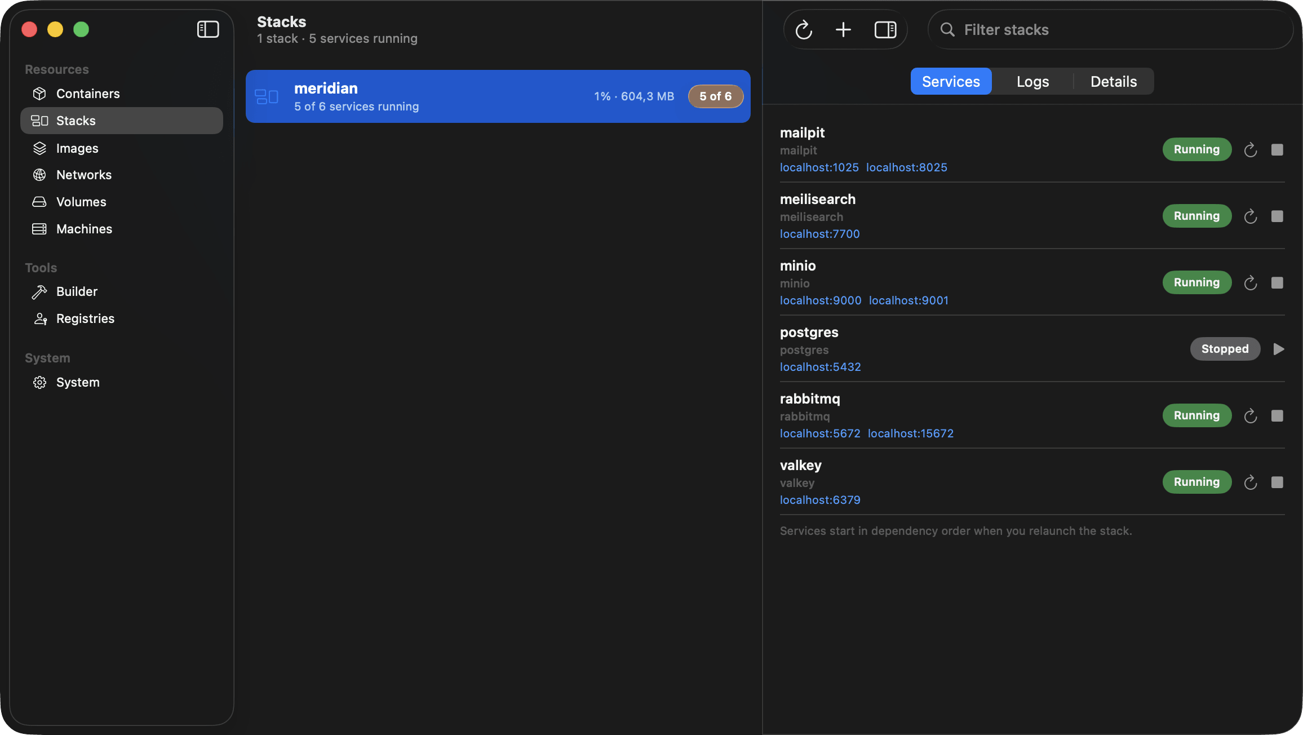Click the System gear icon
Viewport: 1303px width, 735px height.
(39, 382)
